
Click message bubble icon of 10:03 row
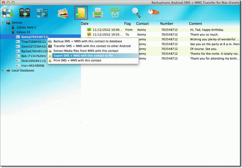[x=89, y=34]
